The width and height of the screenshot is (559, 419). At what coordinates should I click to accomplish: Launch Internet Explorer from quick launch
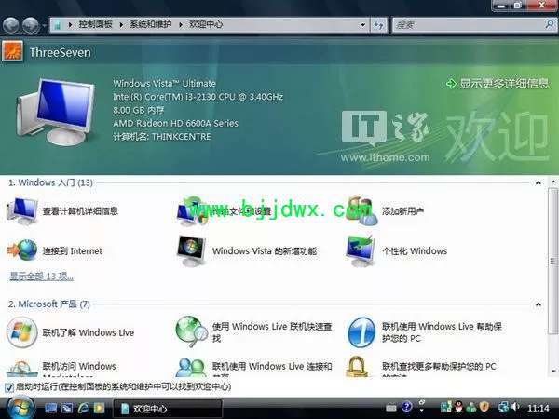click(84, 409)
